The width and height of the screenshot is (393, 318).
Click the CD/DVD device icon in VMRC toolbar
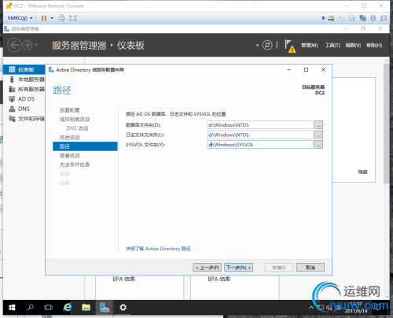(342, 18)
